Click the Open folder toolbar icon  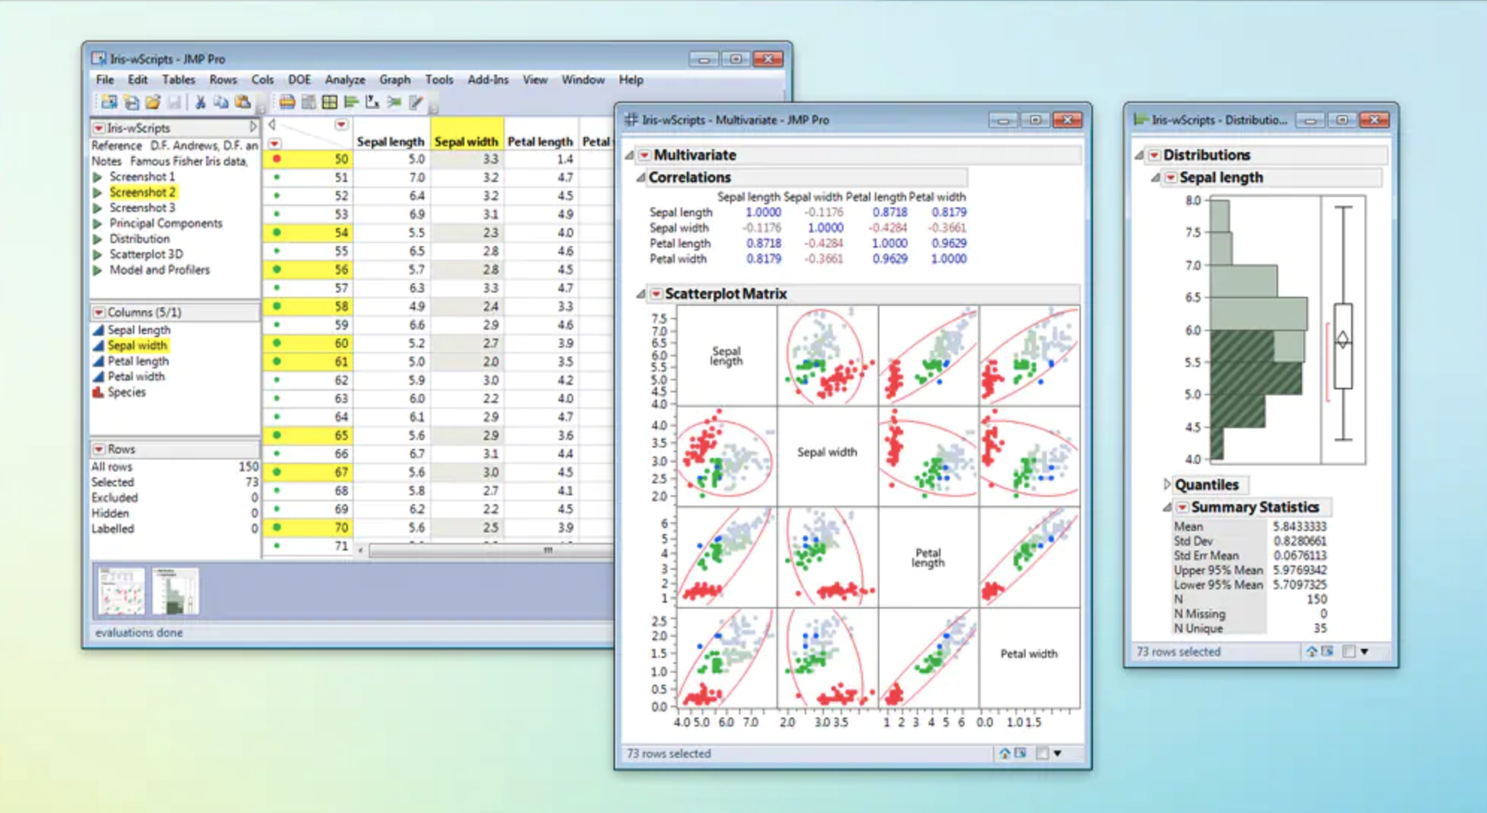(153, 102)
